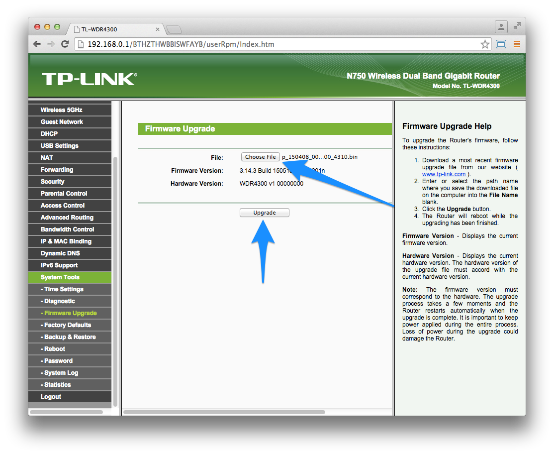Viewport: 554px width, 455px height.
Task: Click the page icon in address bar
Action: click(x=81, y=44)
